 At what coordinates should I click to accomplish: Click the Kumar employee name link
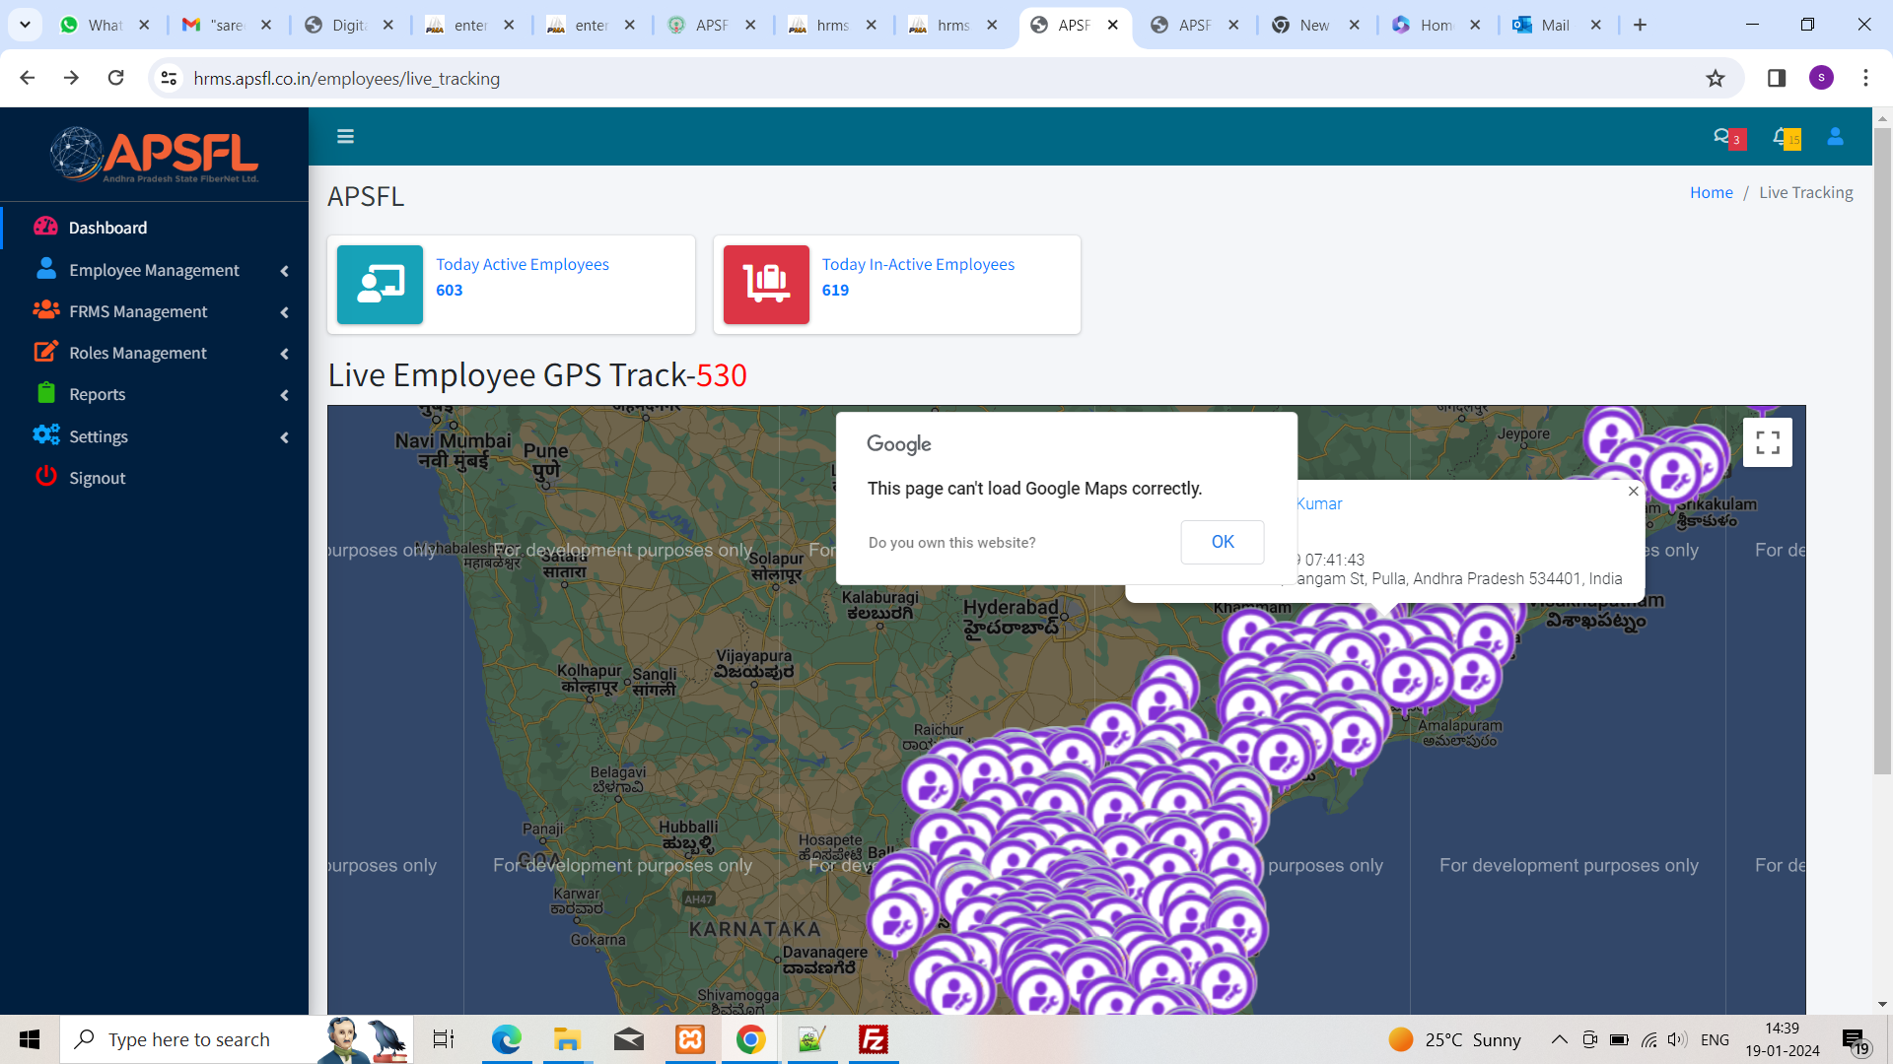(x=1318, y=503)
